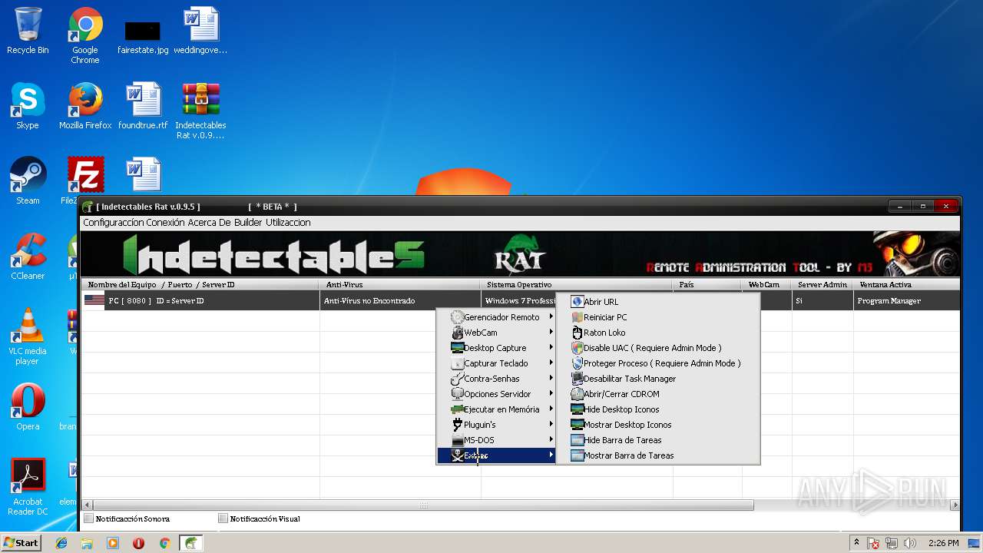Sort by the Ventana Activa column header
This screenshot has width=983, height=553.
(x=906, y=284)
